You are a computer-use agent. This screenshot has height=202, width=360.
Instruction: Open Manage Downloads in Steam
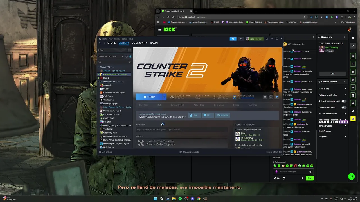189,152
